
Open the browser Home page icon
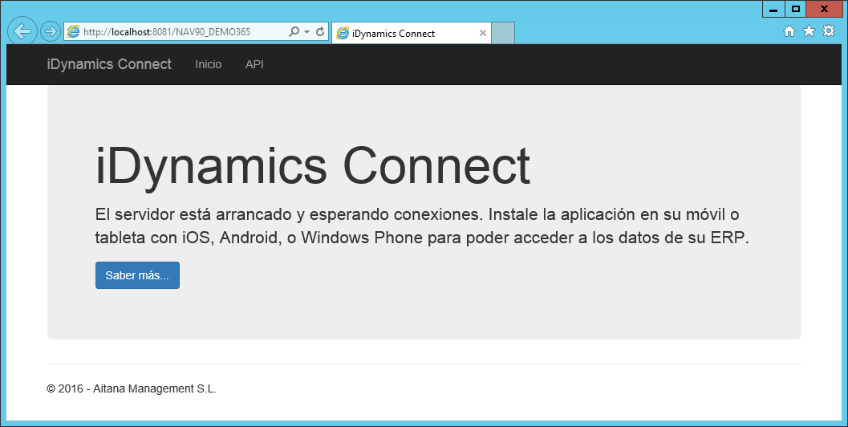pos(789,31)
